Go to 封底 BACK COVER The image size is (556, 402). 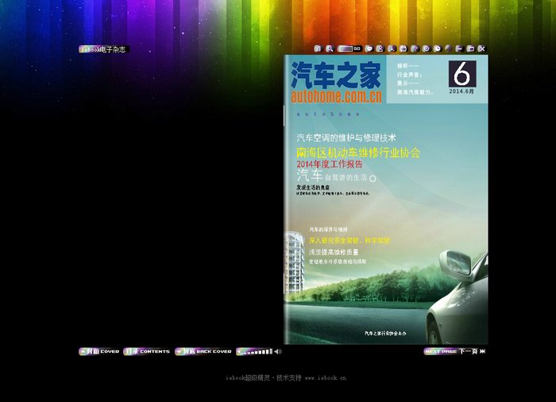click(203, 351)
